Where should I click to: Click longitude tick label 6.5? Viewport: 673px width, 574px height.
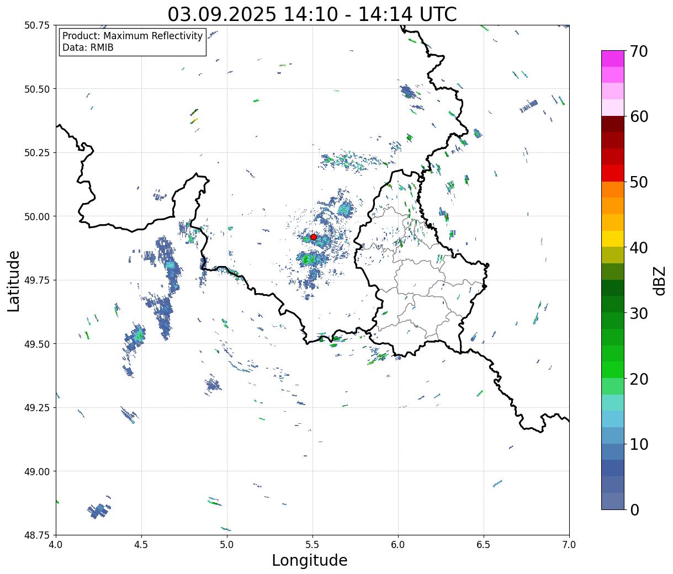point(484,545)
